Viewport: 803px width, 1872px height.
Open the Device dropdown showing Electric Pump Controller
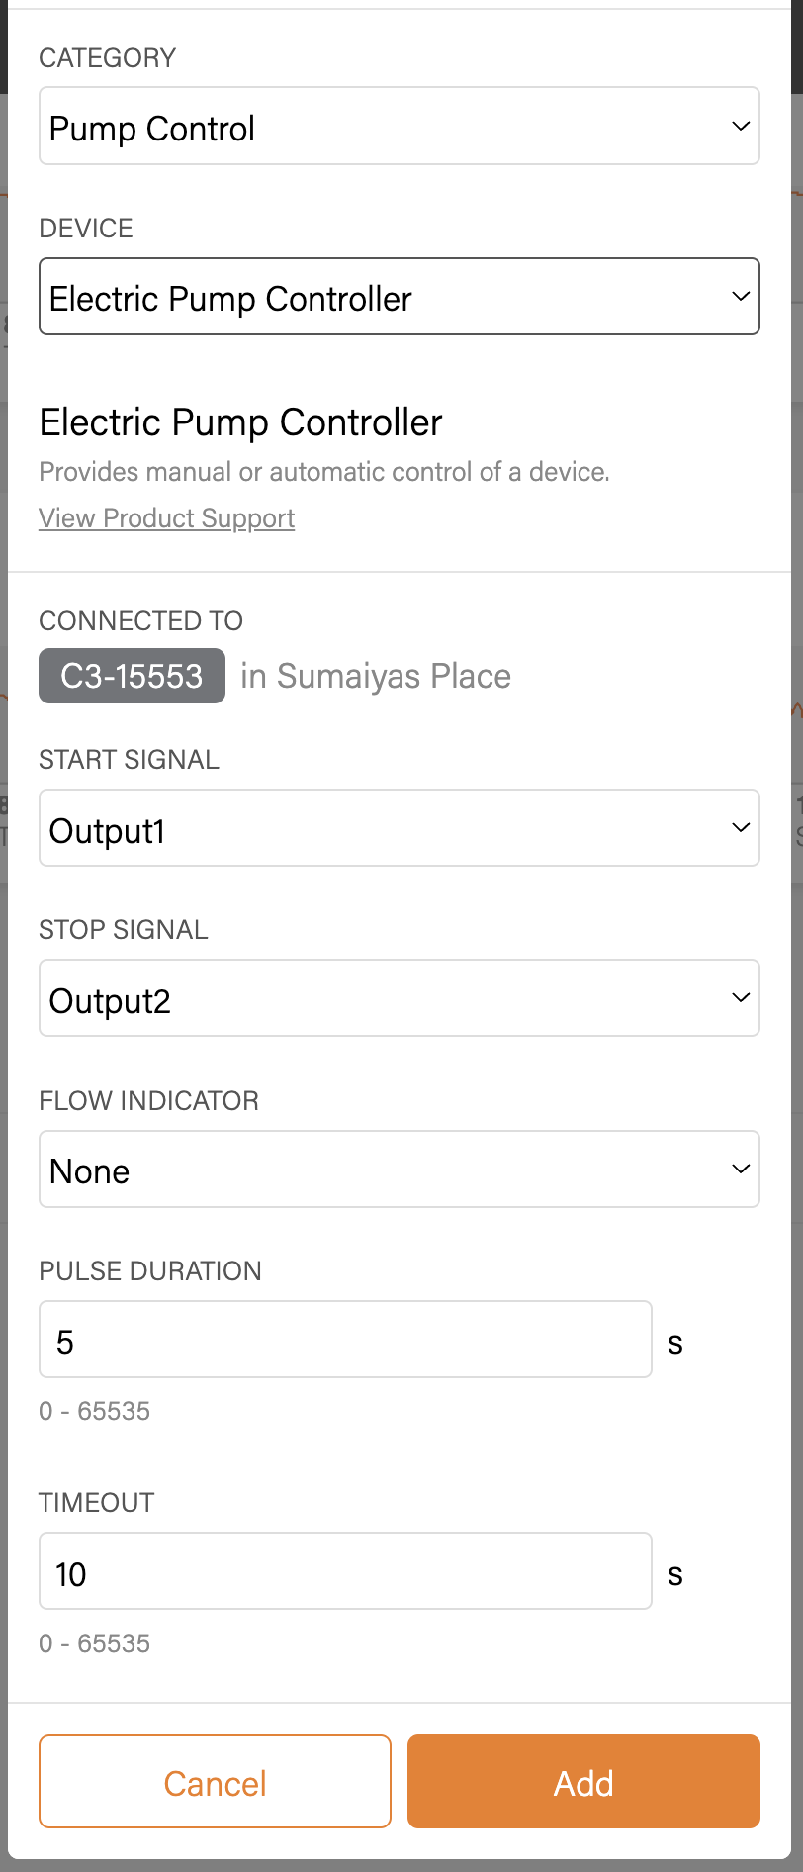click(x=400, y=297)
